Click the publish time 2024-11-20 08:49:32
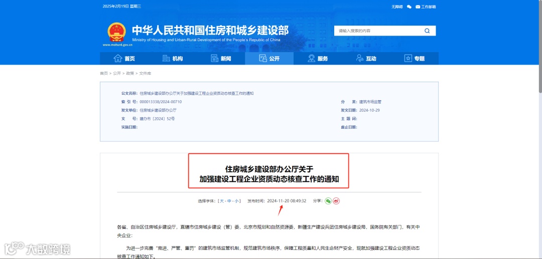The width and height of the screenshot is (542, 259). (287, 201)
